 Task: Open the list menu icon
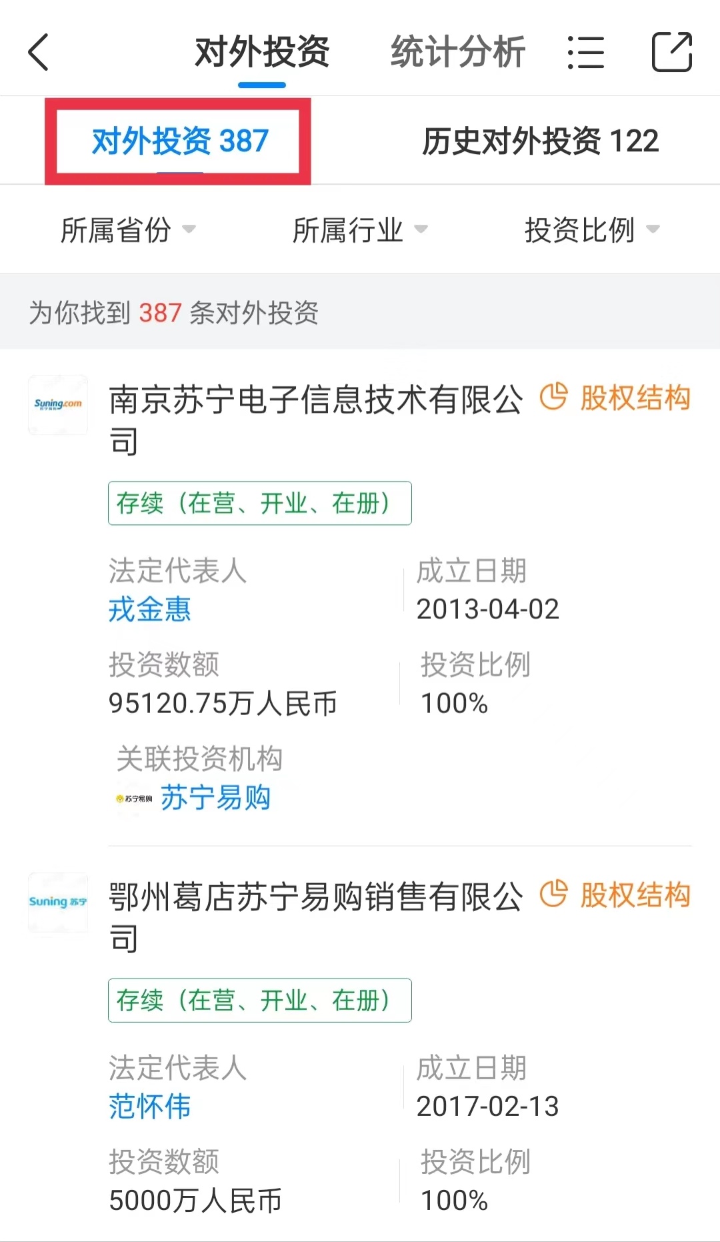[585, 52]
